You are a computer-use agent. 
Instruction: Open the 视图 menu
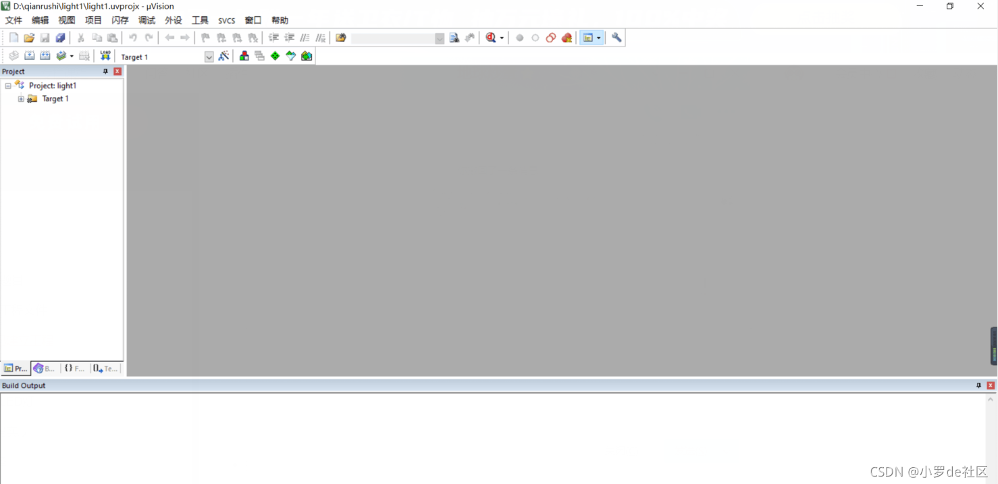tap(67, 20)
